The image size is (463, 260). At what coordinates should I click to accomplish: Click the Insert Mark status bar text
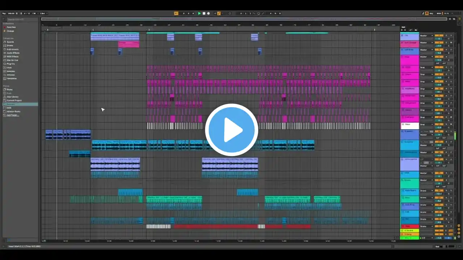25,246
